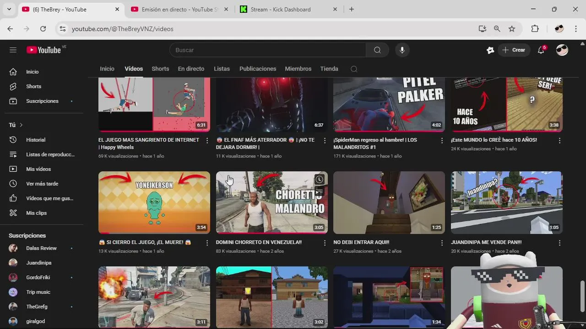Expand the Tú section chevron
The image size is (586, 329).
coord(21,125)
